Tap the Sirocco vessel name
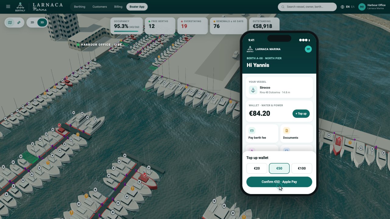This screenshot has height=219, width=390. (265, 88)
